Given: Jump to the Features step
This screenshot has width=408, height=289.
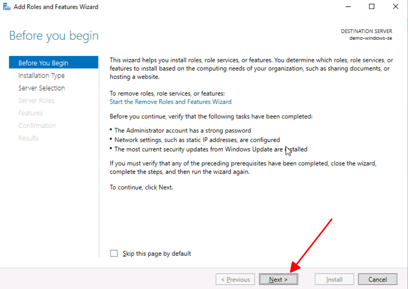Looking at the screenshot, I should [x=30, y=113].
